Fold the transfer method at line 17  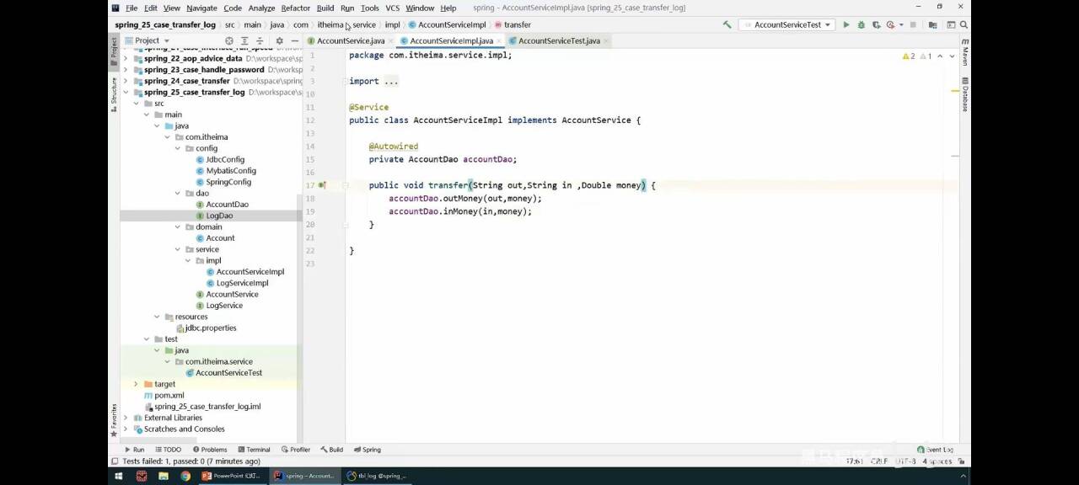pyautogui.click(x=346, y=185)
